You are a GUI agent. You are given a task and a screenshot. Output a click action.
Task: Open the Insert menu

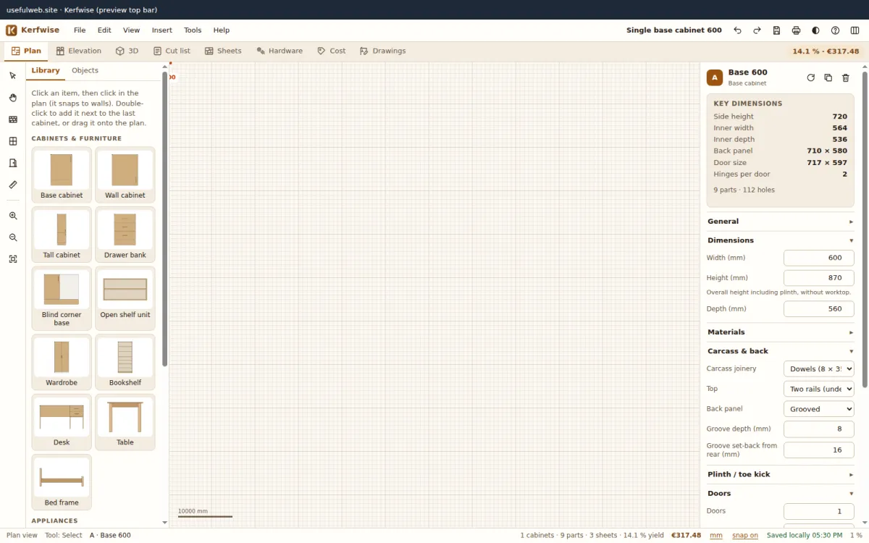(x=162, y=30)
